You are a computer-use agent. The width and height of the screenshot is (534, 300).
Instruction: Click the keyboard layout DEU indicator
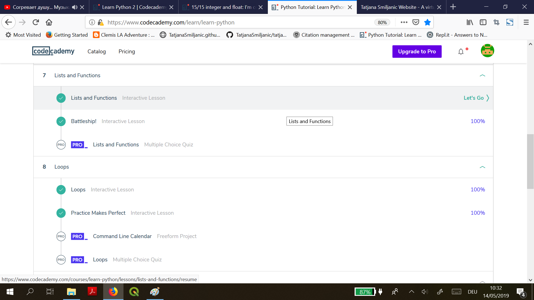coord(473,292)
